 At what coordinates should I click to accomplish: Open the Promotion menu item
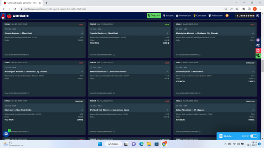[183, 16]
